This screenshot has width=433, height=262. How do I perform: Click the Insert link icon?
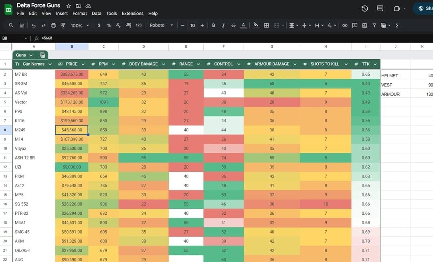coord(344,25)
